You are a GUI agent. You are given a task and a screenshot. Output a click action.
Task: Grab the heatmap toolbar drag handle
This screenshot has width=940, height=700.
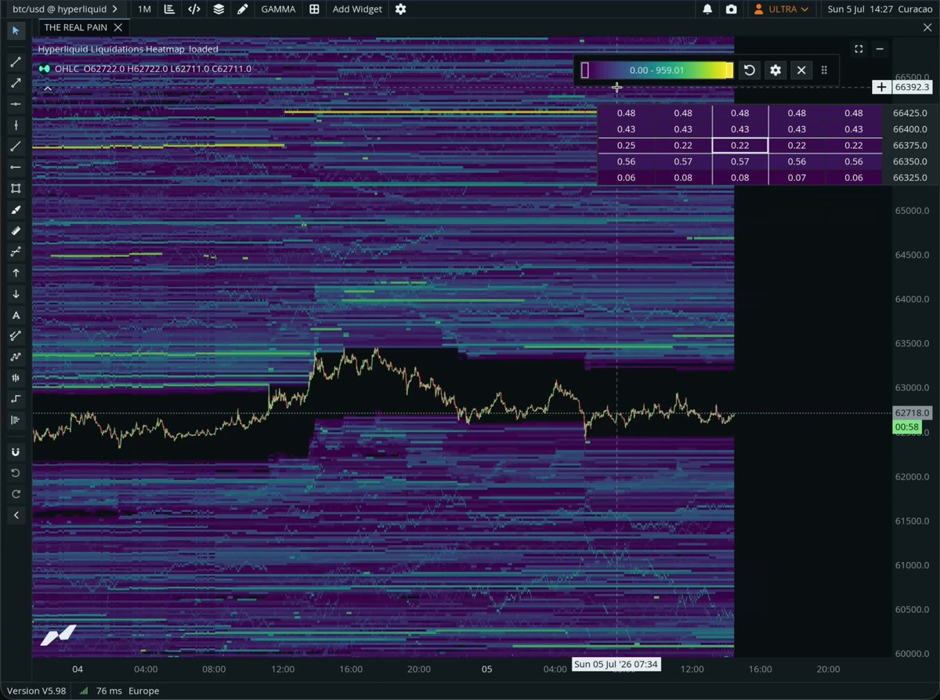coord(824,70)
